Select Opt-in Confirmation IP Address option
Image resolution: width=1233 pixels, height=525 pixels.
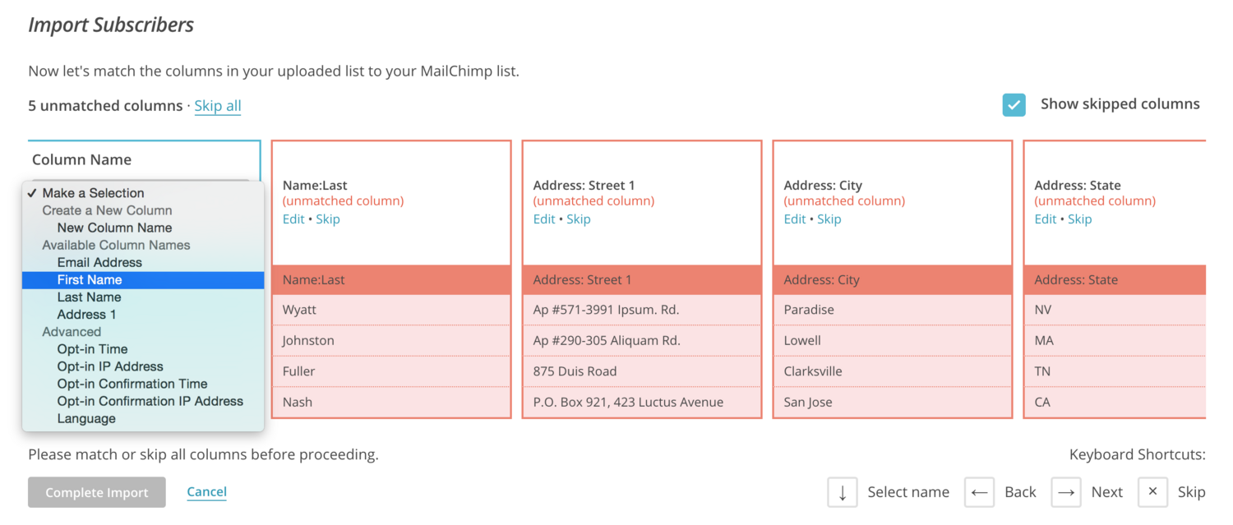(x=150, y=402)
